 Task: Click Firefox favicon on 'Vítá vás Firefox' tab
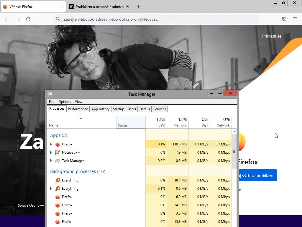point(5,7)
